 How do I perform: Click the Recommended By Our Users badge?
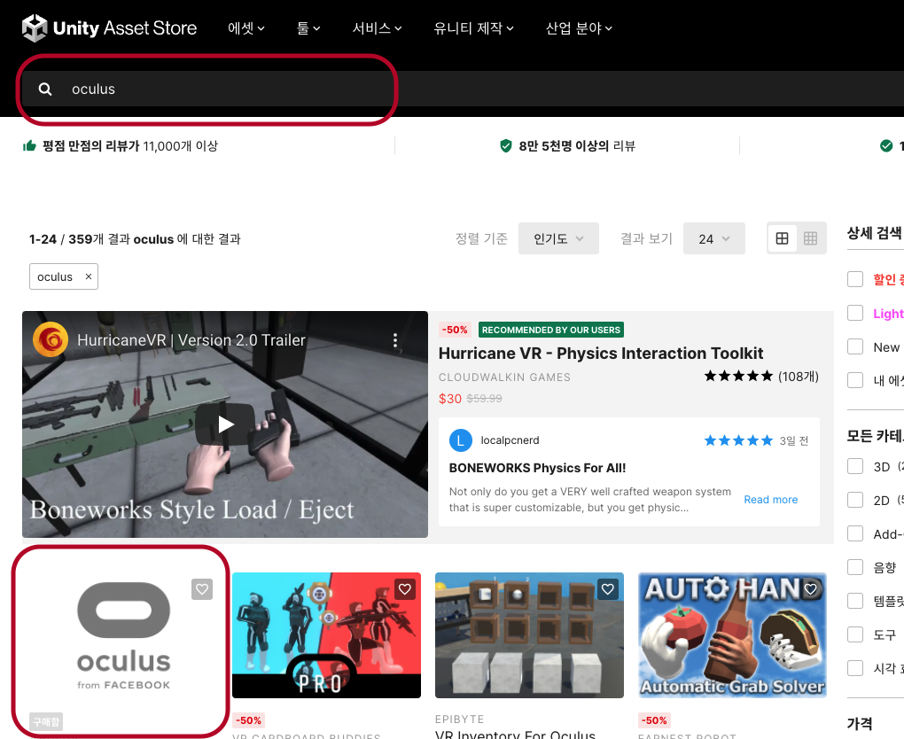coord(551,330)
